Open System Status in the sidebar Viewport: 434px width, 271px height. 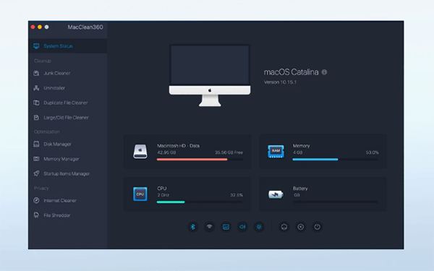coord(67,46)
